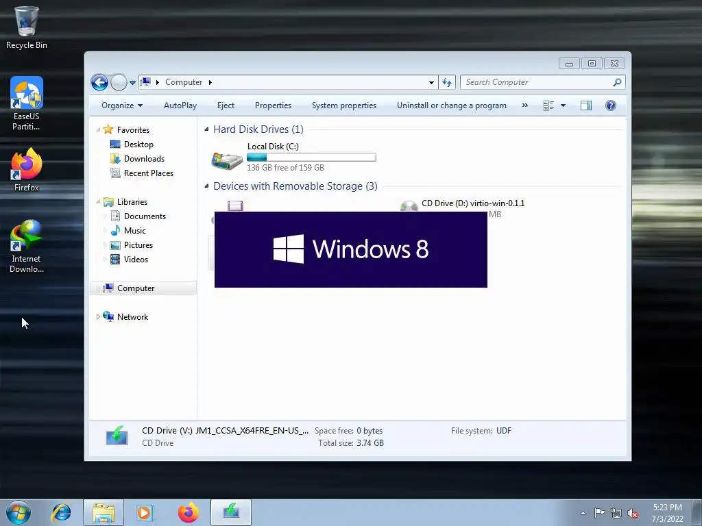Image resolution: width=702 pixels, height=526 pixels.
Task: Click the Windows 8 splash banner
Action: (351, 249)
